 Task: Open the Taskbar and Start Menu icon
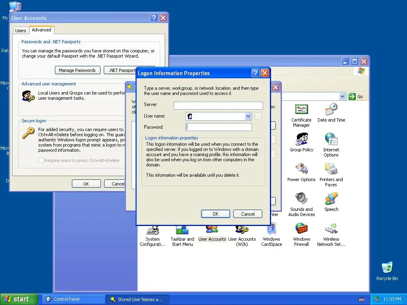(182, 230)
